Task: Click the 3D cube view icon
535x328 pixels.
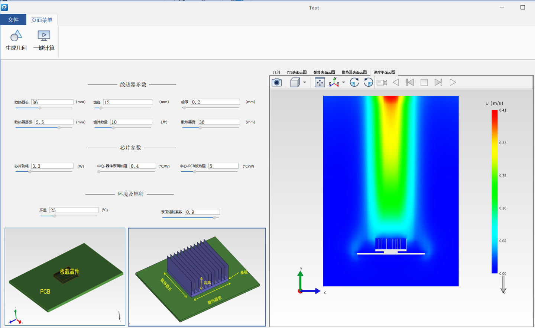Action: 295,83
